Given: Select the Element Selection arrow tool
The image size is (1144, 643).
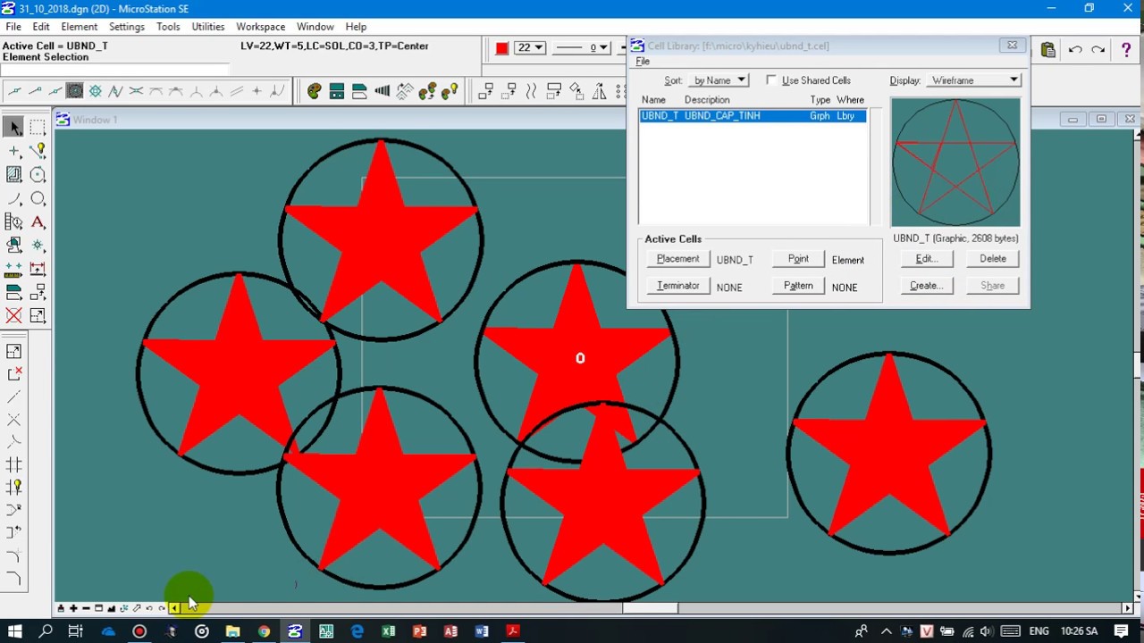Looking at the screenshot, I should pyautogui.click(x=14, y=128).
